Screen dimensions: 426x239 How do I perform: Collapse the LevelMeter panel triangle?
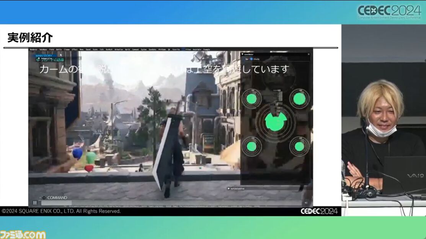[242, 54]
